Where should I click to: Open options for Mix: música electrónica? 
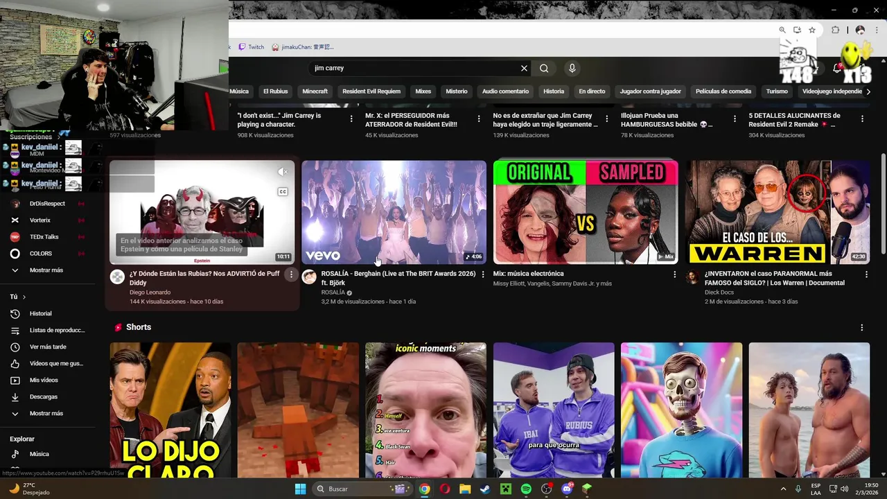coord(675,274)
